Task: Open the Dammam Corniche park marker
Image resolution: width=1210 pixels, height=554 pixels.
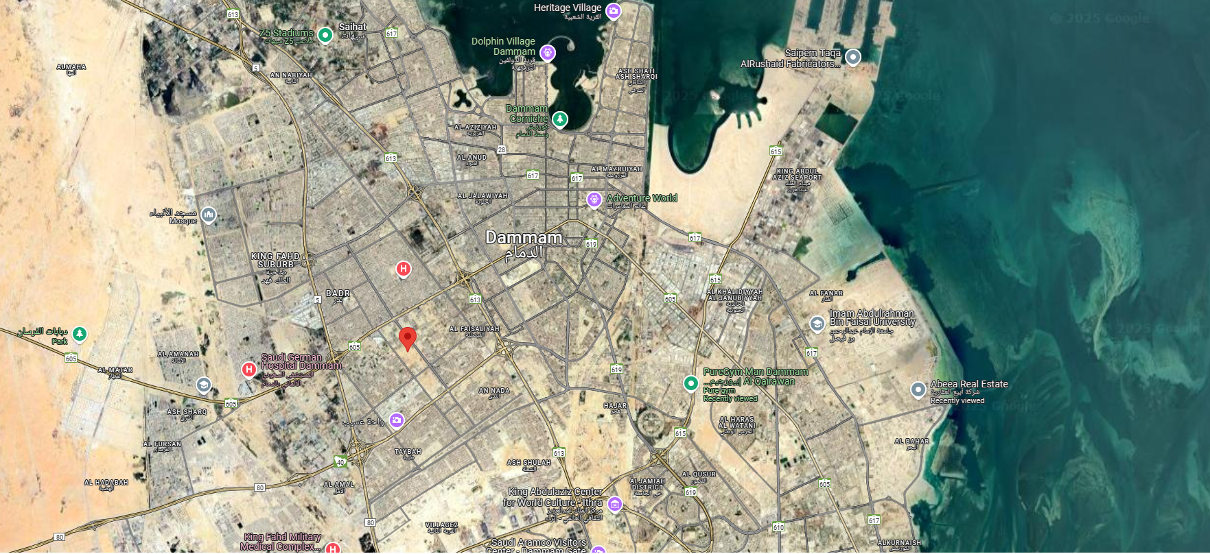Action: coord(560,120)
